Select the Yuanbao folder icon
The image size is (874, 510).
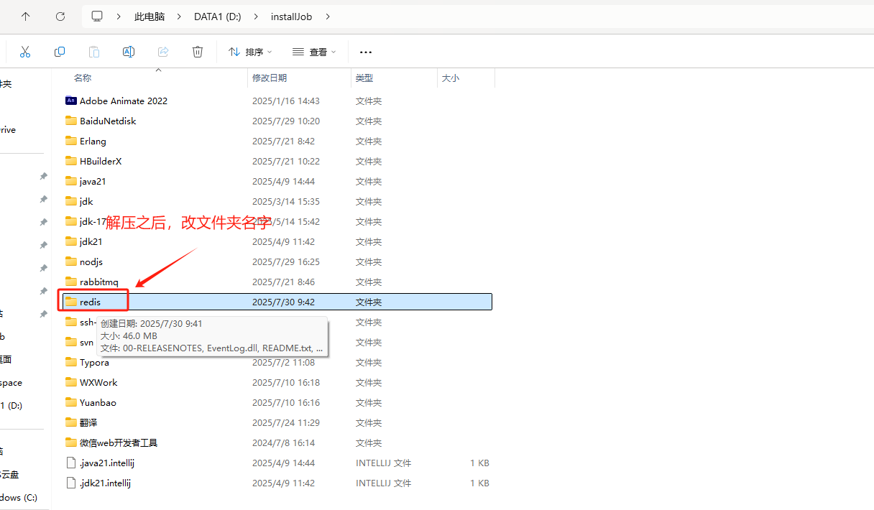(70, 402)
